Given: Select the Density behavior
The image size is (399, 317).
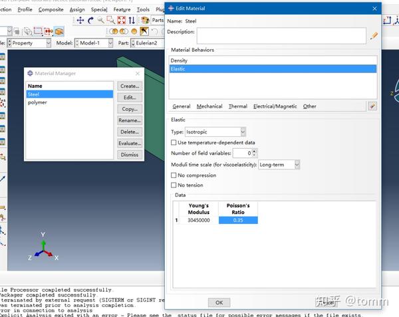Looking at the screenshot, I should coord(273,60).
